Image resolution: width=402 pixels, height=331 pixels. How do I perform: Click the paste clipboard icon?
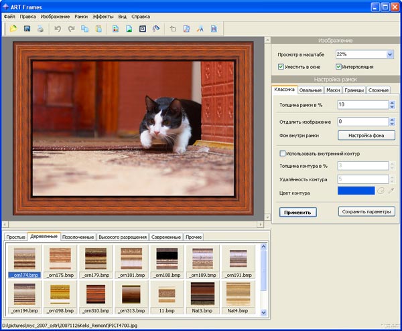[98, 29]
